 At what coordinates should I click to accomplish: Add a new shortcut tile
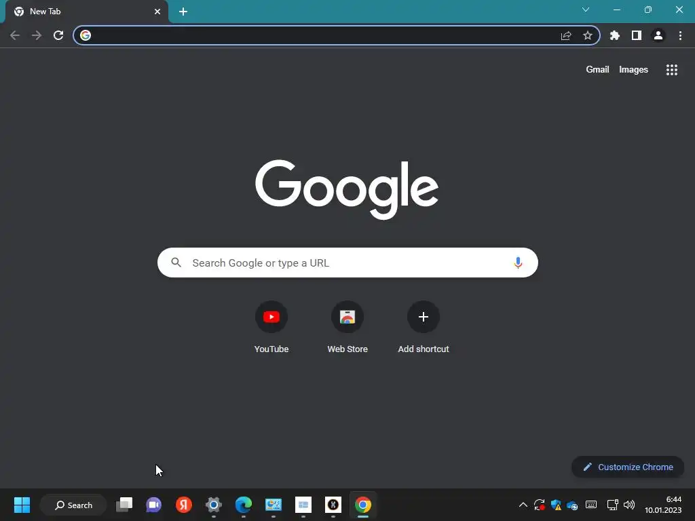click(424, 328)
